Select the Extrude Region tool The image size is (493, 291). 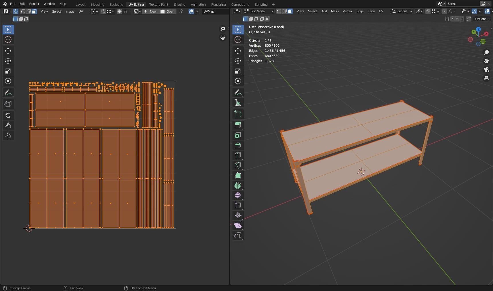coord(238,125)
